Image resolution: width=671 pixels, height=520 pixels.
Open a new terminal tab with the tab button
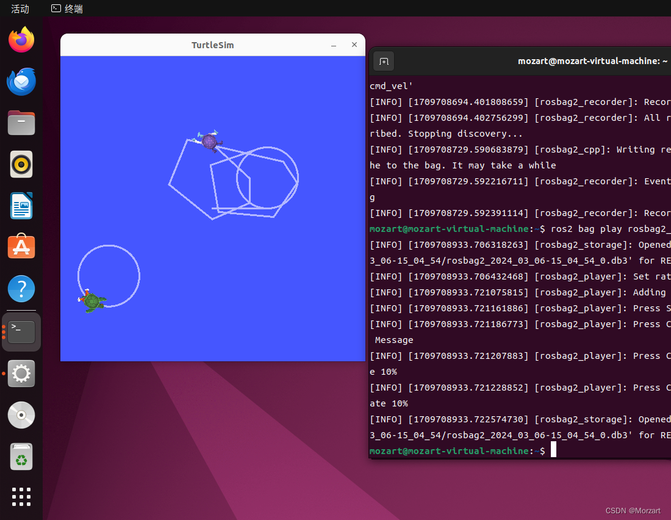coord(383,61)
